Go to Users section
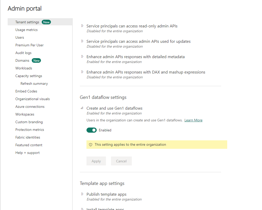This screenshot has height=210, width=262. 20,37
